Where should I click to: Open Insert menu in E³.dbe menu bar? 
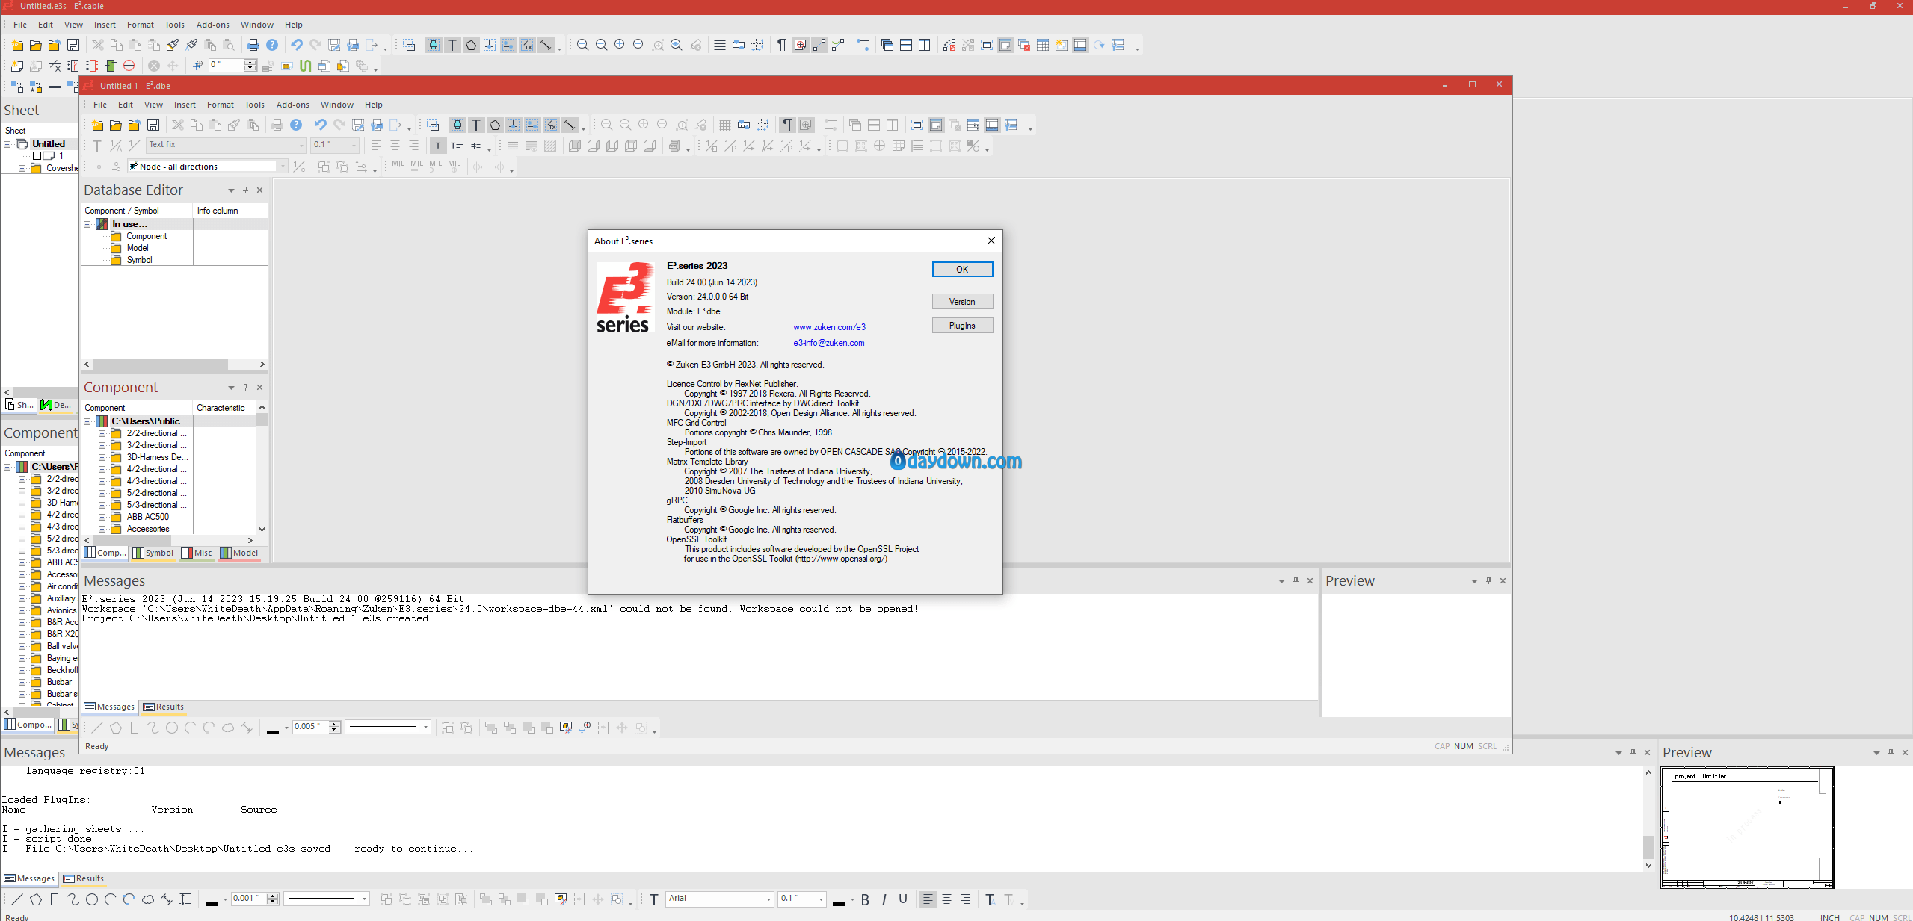click(x=185, y=105)
